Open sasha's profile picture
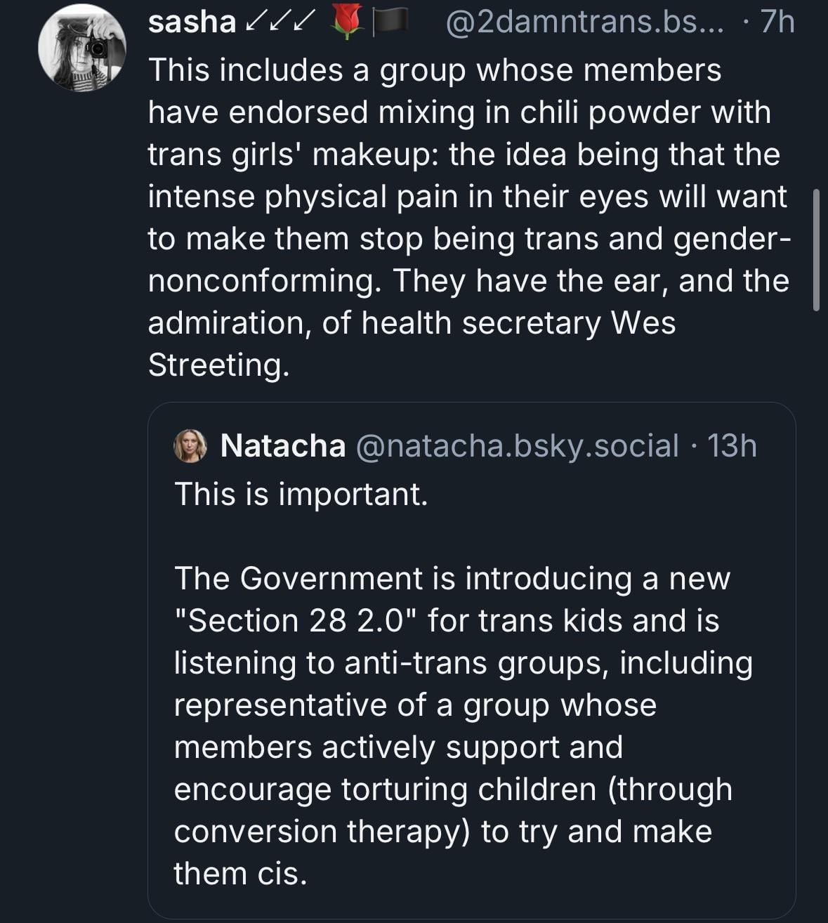This screenshot has height=923, width=828. click(x=82, y=48)
